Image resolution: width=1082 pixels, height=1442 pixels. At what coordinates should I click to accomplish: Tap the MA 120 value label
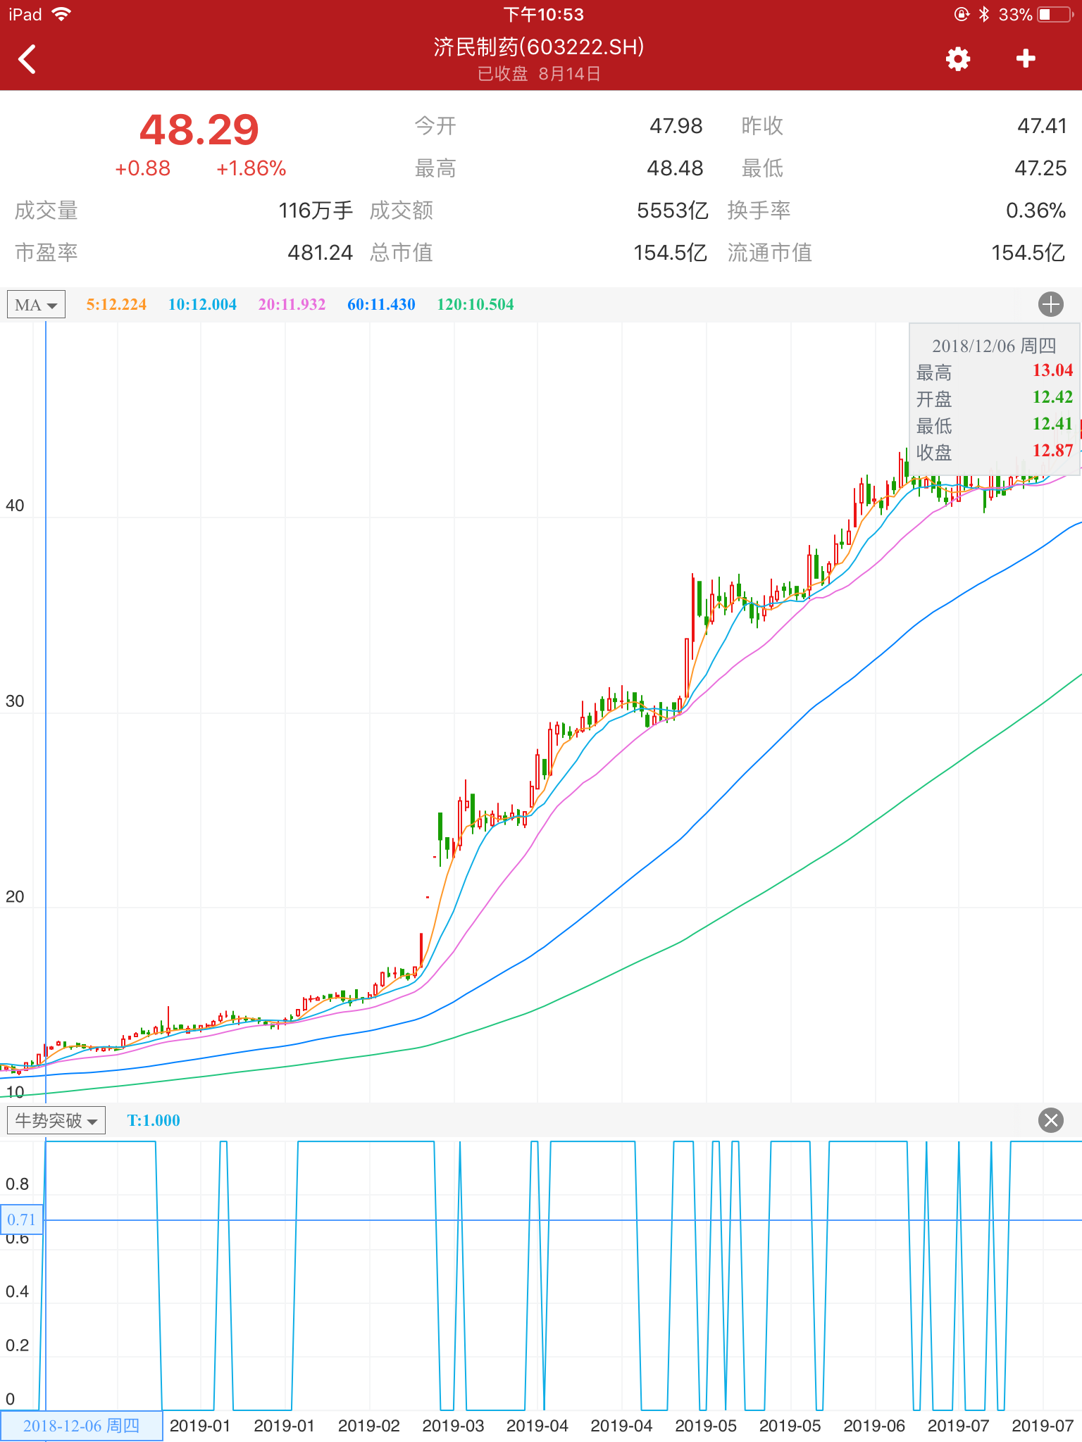click(475, 305)
